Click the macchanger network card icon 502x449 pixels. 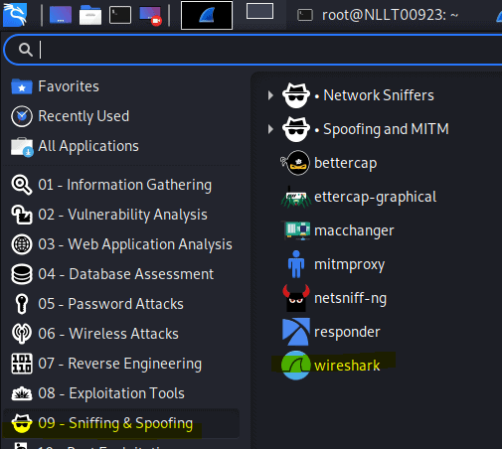pyautogui.click(x=296, y=230)
